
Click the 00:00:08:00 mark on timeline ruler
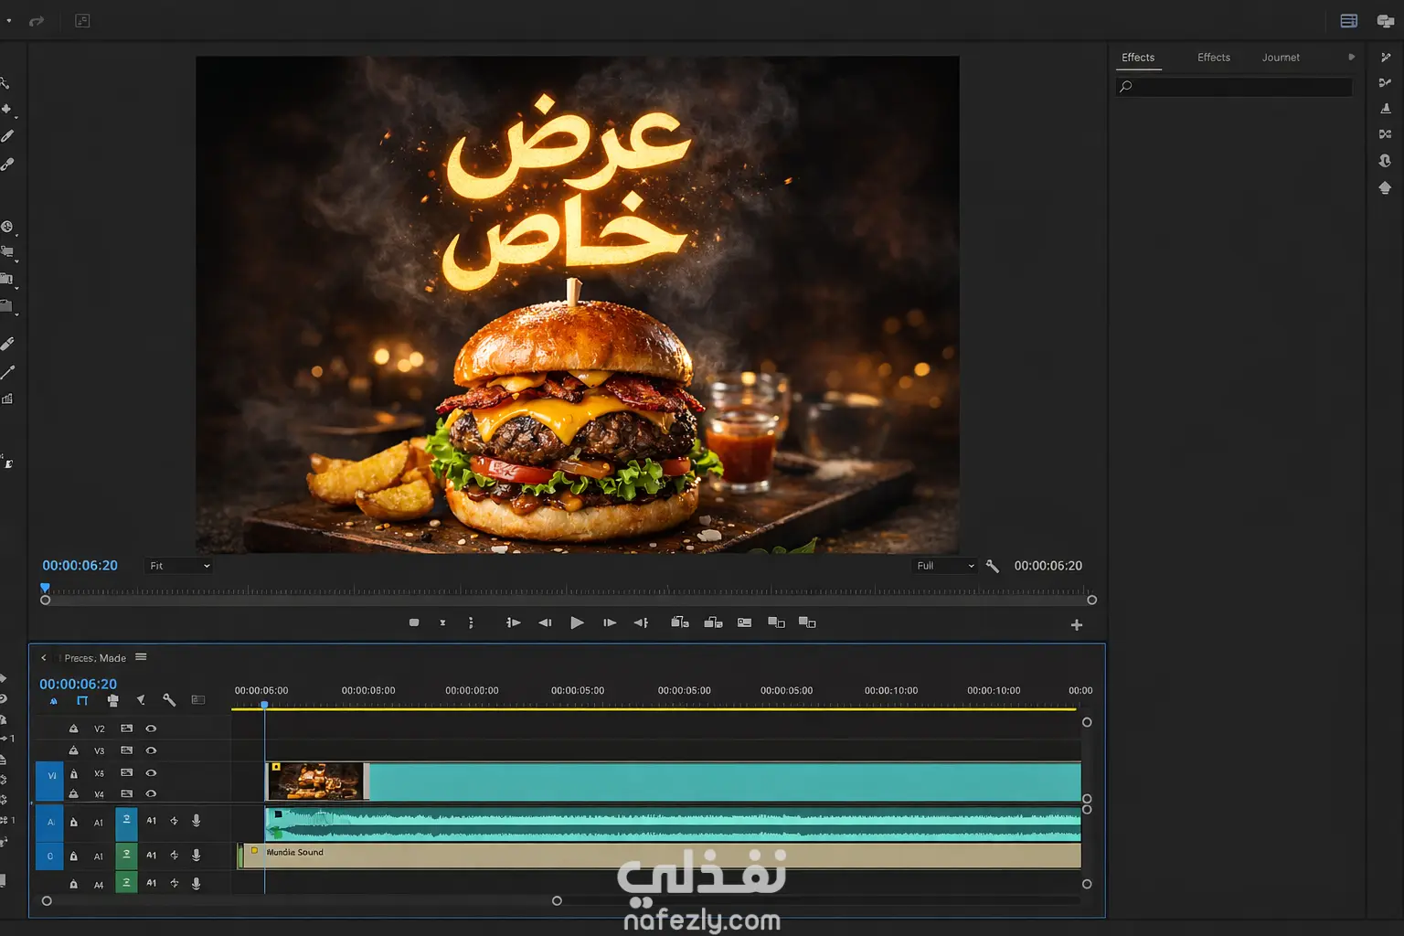(x=368, y=691)
